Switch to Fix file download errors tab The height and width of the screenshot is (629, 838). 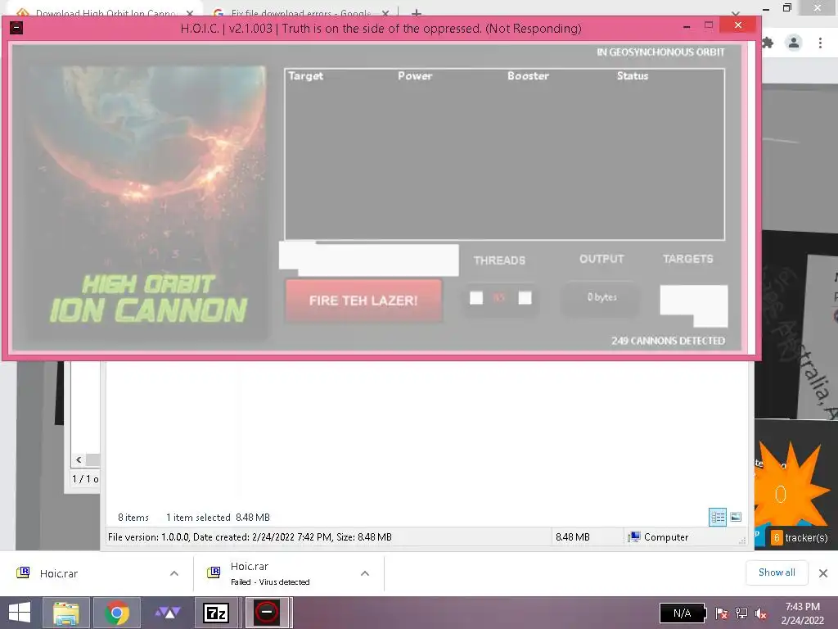point(301,13)
